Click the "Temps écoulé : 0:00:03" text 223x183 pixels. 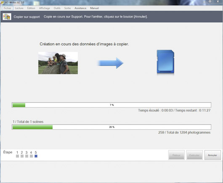[155, 110]
